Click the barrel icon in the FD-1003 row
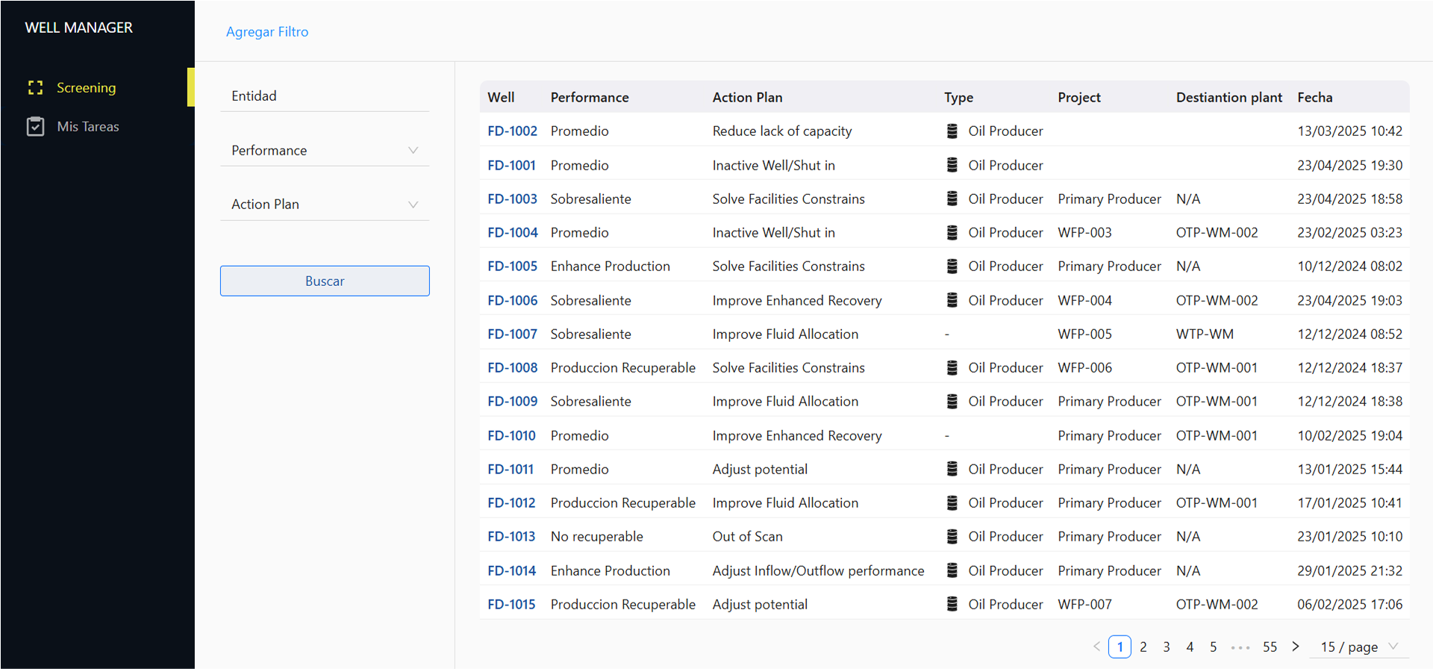 pyautogui.click(x=952, y=199)
